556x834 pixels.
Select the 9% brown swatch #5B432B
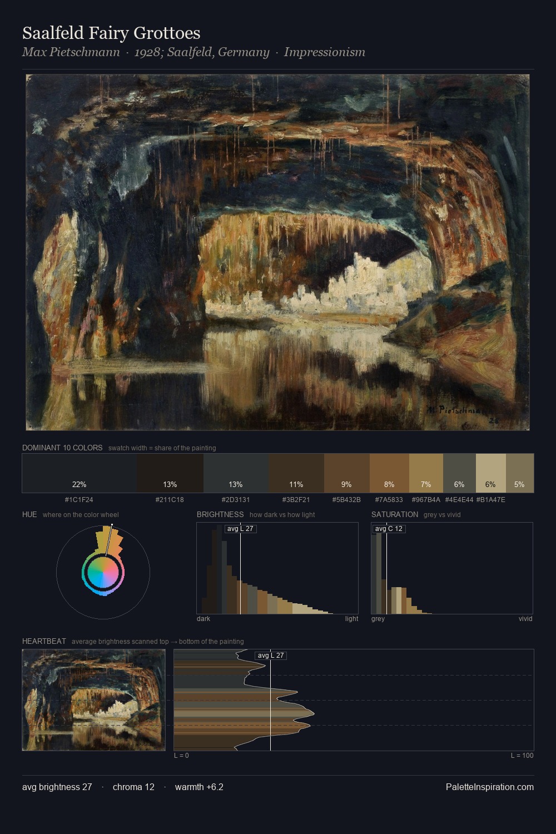pos(347,473)
